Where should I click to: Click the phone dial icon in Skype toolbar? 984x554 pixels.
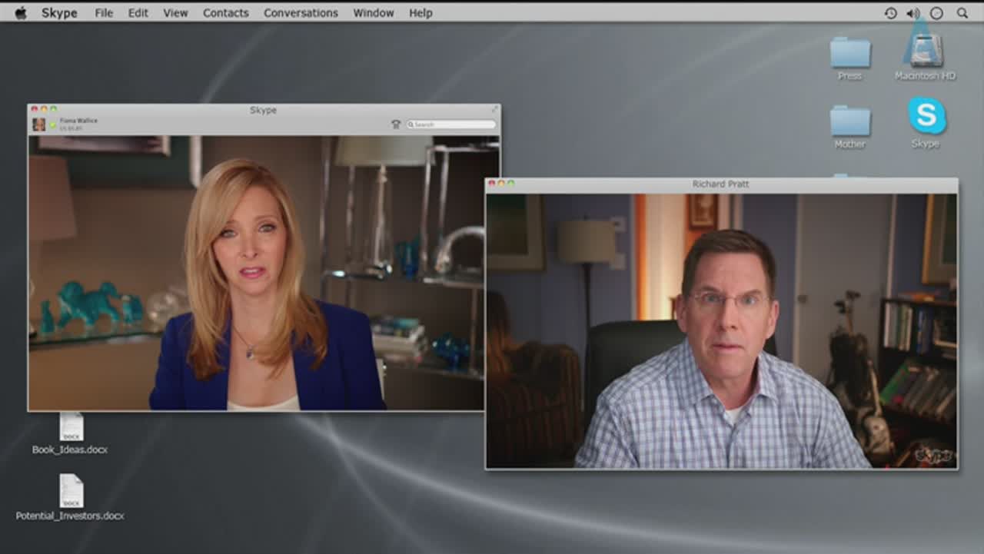[x=396, y=124]
